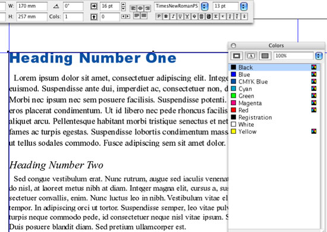Decrease leading with the down arrow

(124, 8)
